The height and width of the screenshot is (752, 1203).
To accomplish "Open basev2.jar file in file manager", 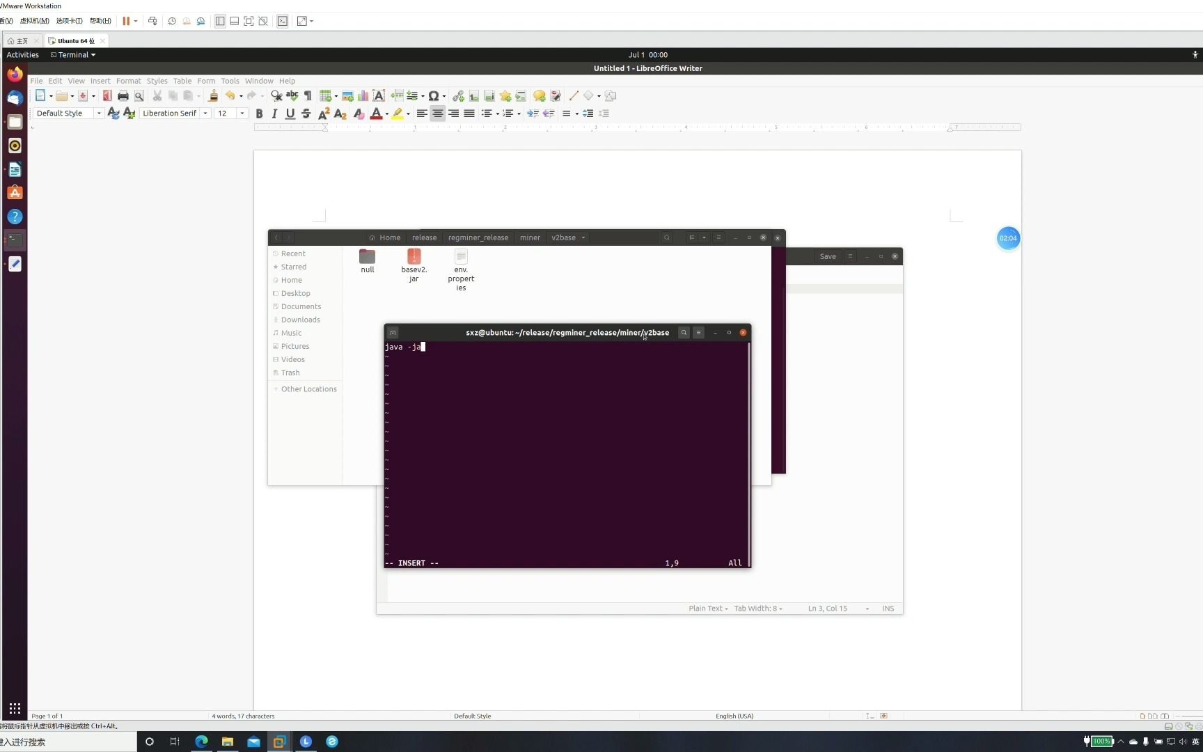I will [x=414, y=265].
